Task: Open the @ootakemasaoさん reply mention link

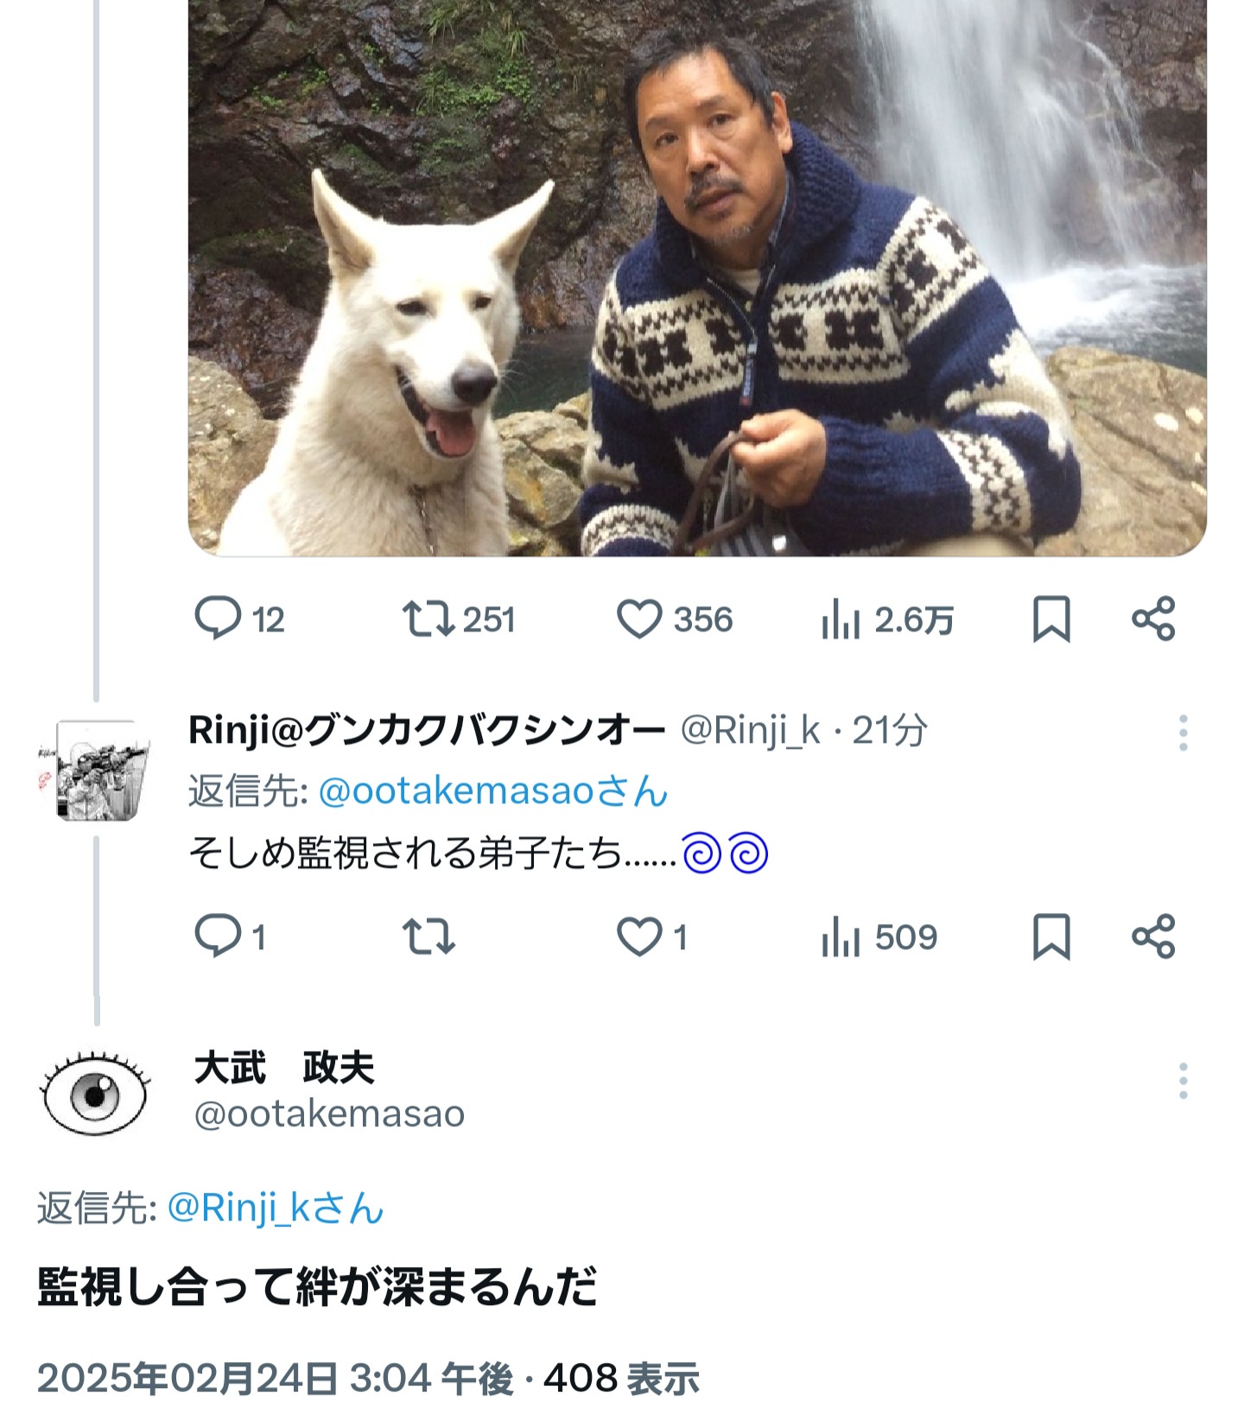Action: (493, 790)
